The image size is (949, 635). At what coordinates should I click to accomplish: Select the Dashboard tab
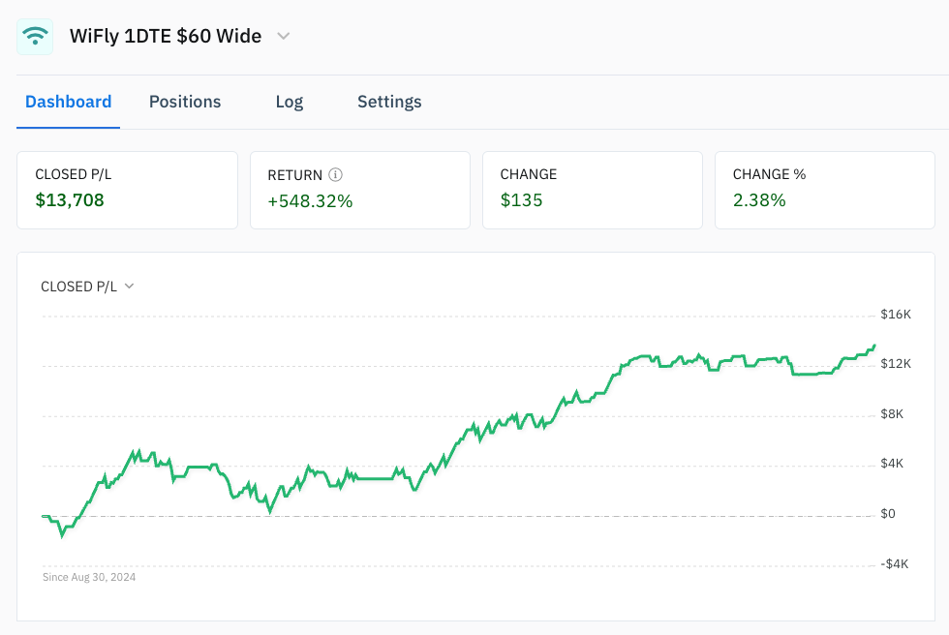point(68,102)
